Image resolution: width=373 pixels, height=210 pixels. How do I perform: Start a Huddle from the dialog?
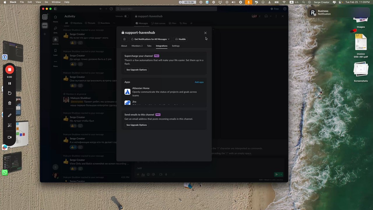pyautogui.click(x=180, y=39)
